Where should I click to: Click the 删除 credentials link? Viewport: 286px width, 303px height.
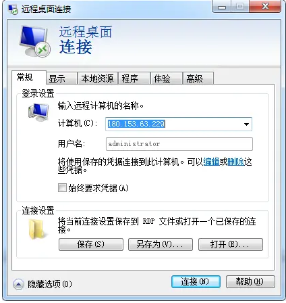pyautogui.click(x=235, y=162)
